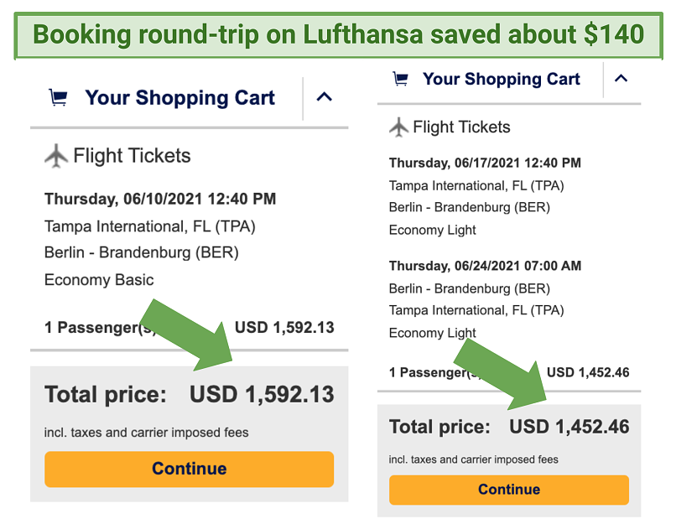Click the right shopping cart icon
The height and width of the screenshot is (529, 676).
point(401,79)
